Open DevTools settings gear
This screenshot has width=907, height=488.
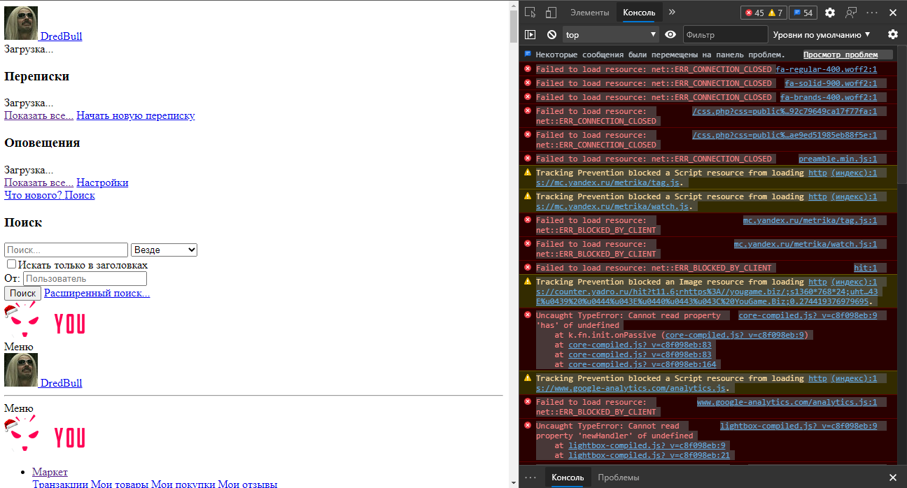(830, 12)
